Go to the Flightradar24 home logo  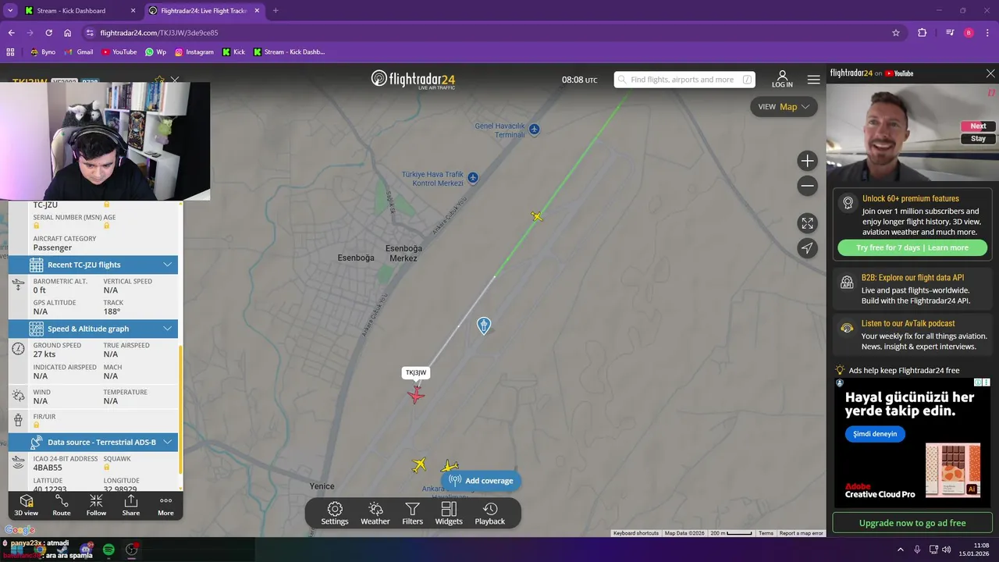tap(413, 79)
